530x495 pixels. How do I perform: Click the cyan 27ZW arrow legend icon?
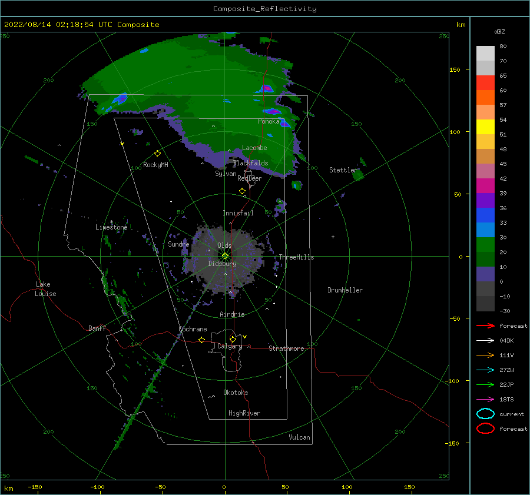click(485, 370)
